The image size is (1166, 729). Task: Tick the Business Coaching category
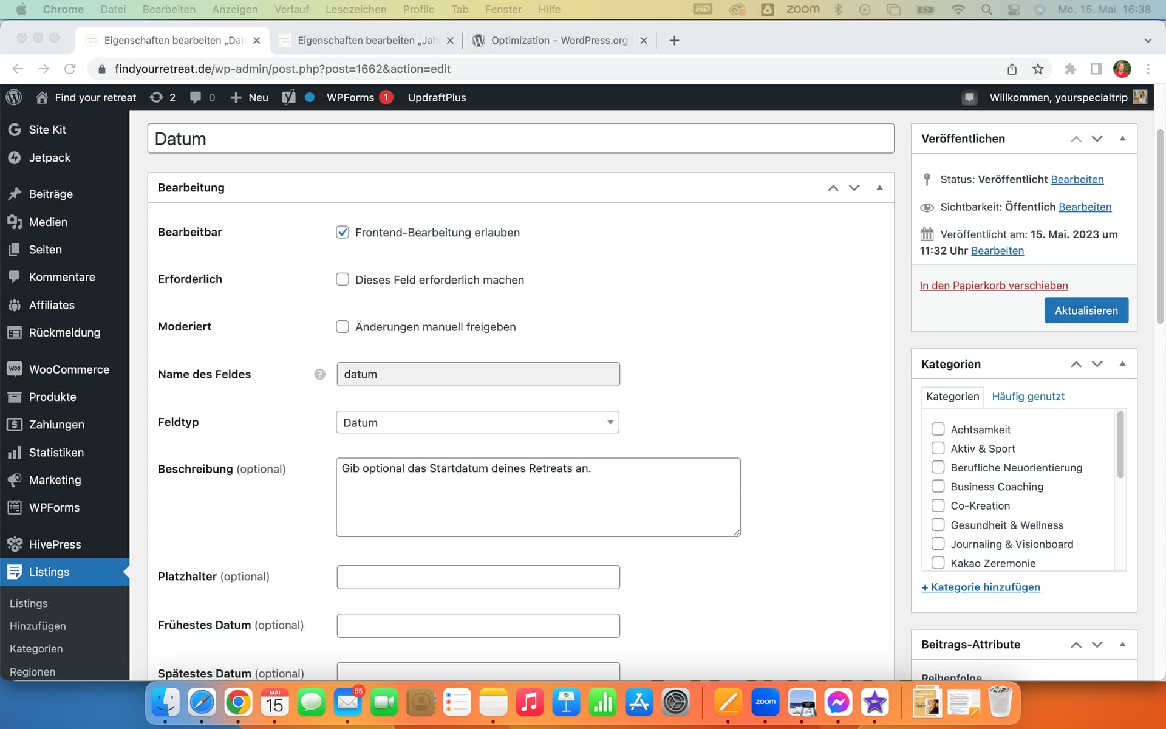coord(938,487)
